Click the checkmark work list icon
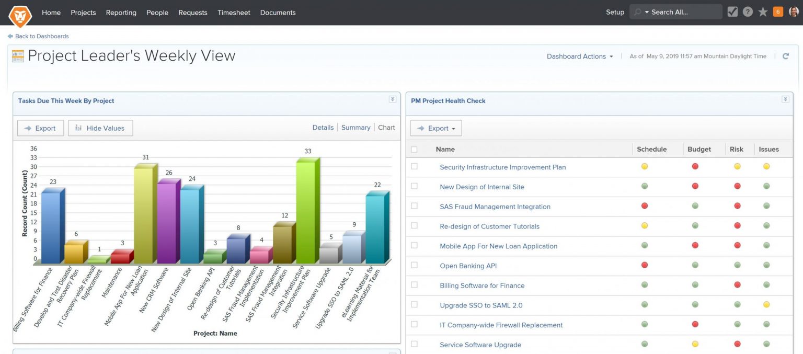This screenshot has width=803, height=354. pyautogui.click(x=732, y=10)
